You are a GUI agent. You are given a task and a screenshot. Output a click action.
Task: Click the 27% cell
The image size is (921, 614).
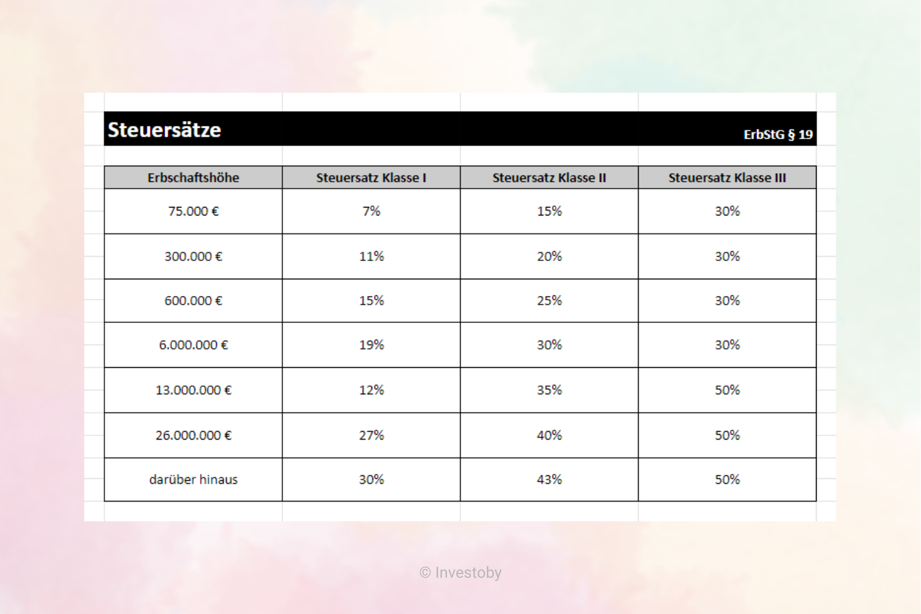(x=371, y=435)
